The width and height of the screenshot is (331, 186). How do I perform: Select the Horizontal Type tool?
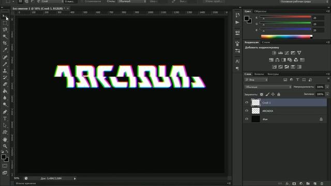pos(5,119)
